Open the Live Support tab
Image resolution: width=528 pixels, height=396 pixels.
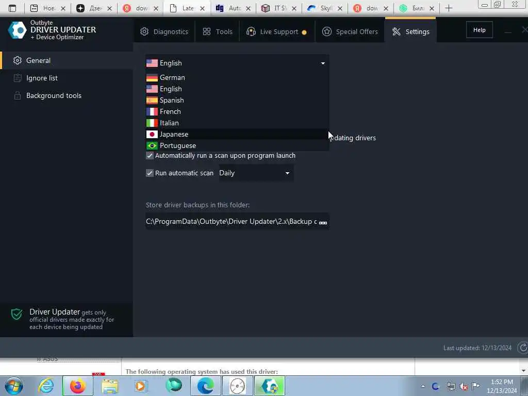pos(277,31)
